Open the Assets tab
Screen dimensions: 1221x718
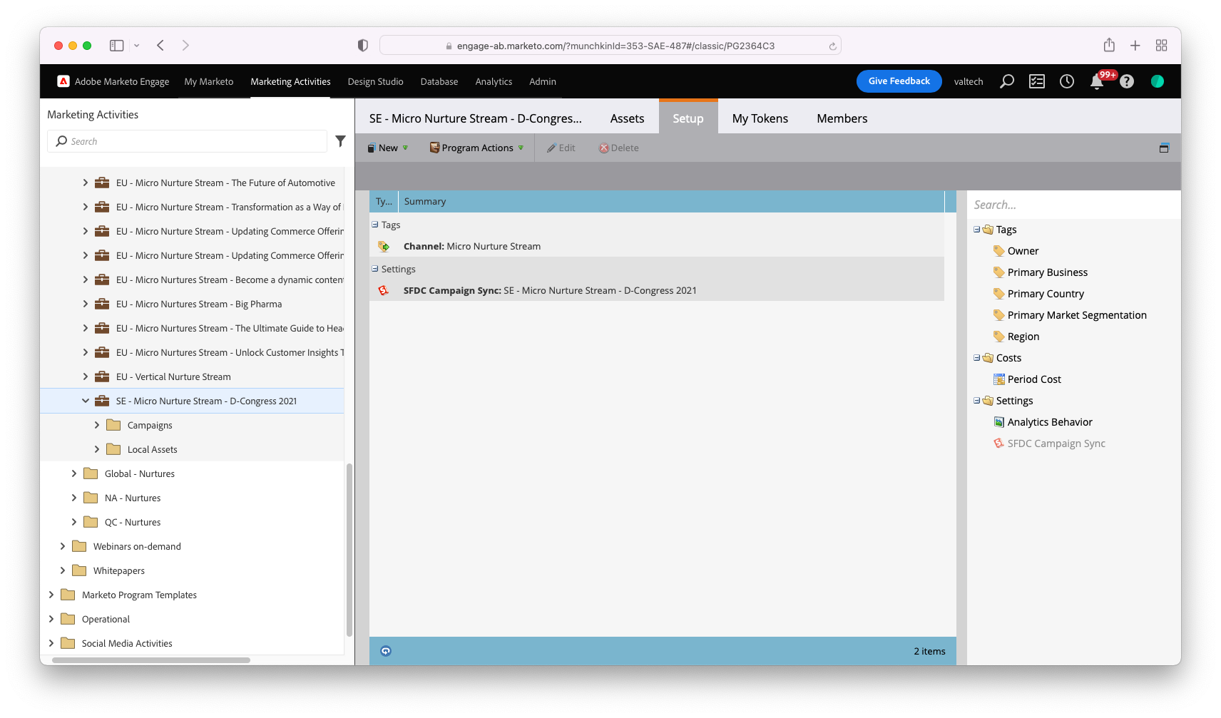[627, 118]
